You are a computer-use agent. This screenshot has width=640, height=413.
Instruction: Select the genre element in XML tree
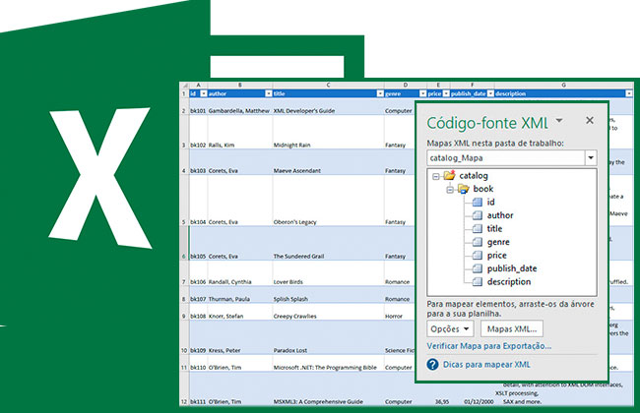click(x=498, y=242)
